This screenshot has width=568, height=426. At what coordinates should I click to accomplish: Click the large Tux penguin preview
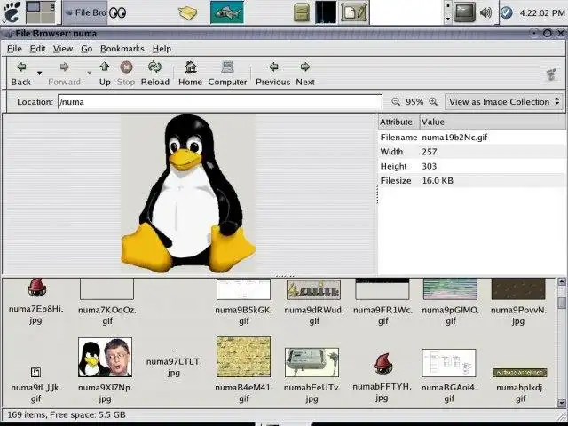[x=188, y=193]
